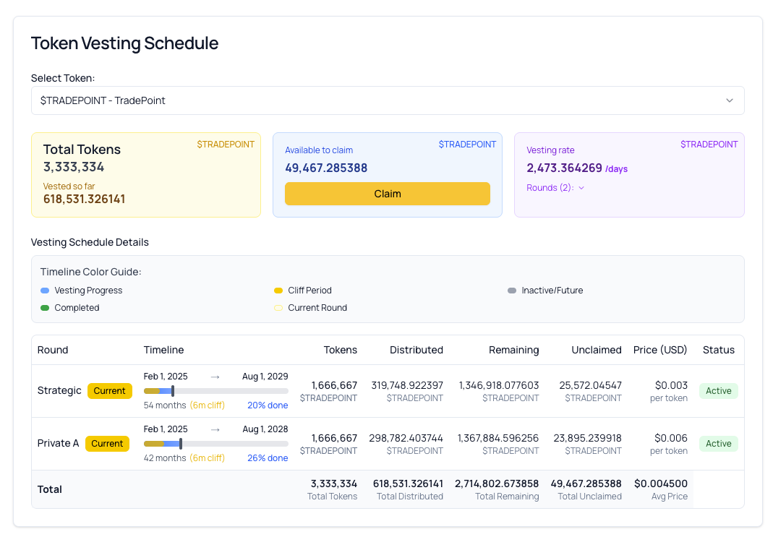
Task: Click the Vesting rate card
Action: [x=629, y=175]
